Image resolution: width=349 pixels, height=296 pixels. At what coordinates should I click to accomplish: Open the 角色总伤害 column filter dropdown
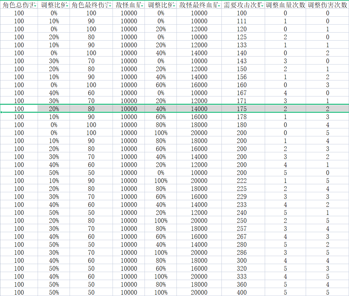point(35,6)
